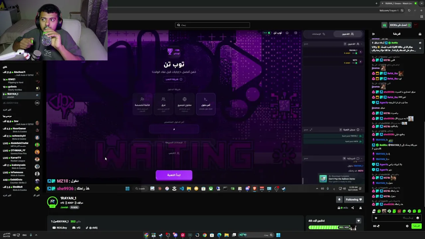Viewport: 425px width, 239px height.
Task: Expand game log with the expand icon
Action: click(x=311, y=129)
